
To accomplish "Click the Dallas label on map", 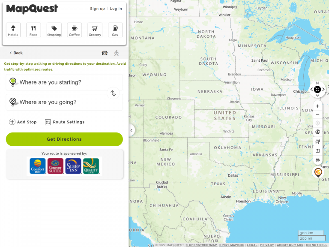I will pyautogui.click(x=233, y=175).
